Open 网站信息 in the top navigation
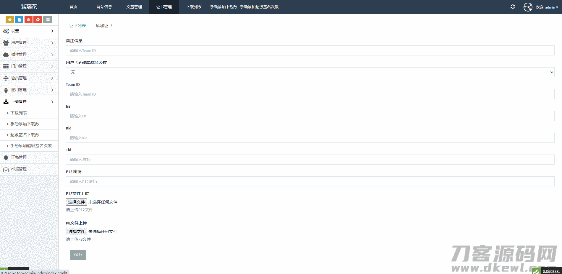 click(104, 7)
